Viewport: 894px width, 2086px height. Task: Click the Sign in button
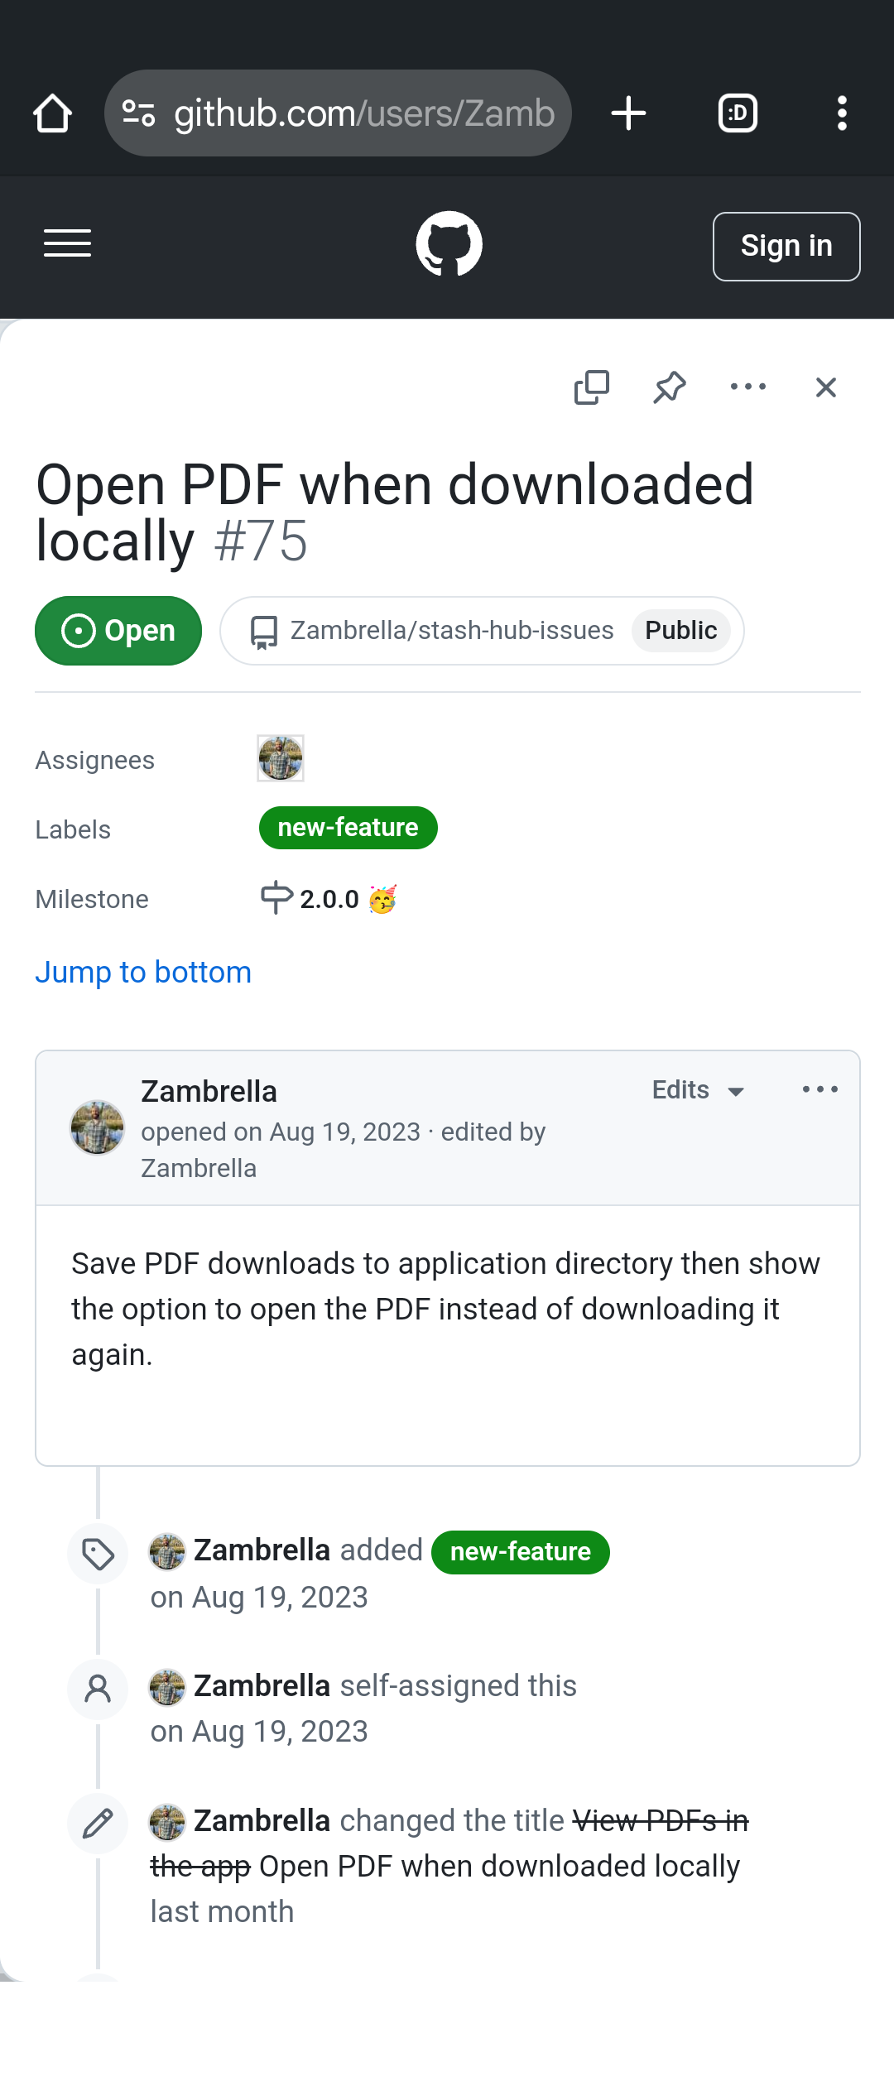coord(786,247)
